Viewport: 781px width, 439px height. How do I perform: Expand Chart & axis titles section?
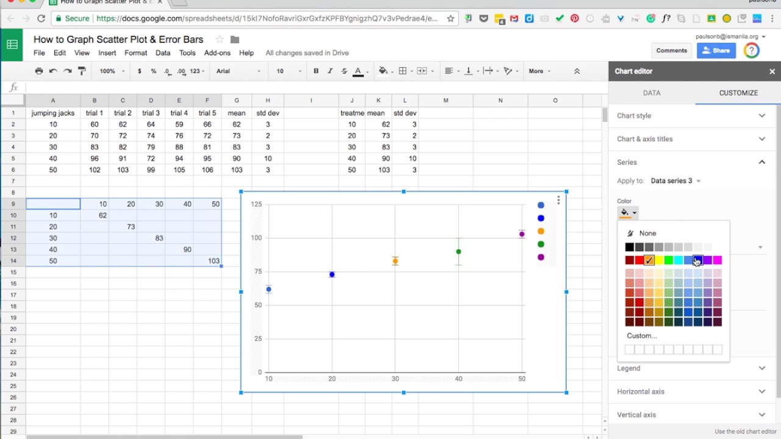tap(691, 139)
